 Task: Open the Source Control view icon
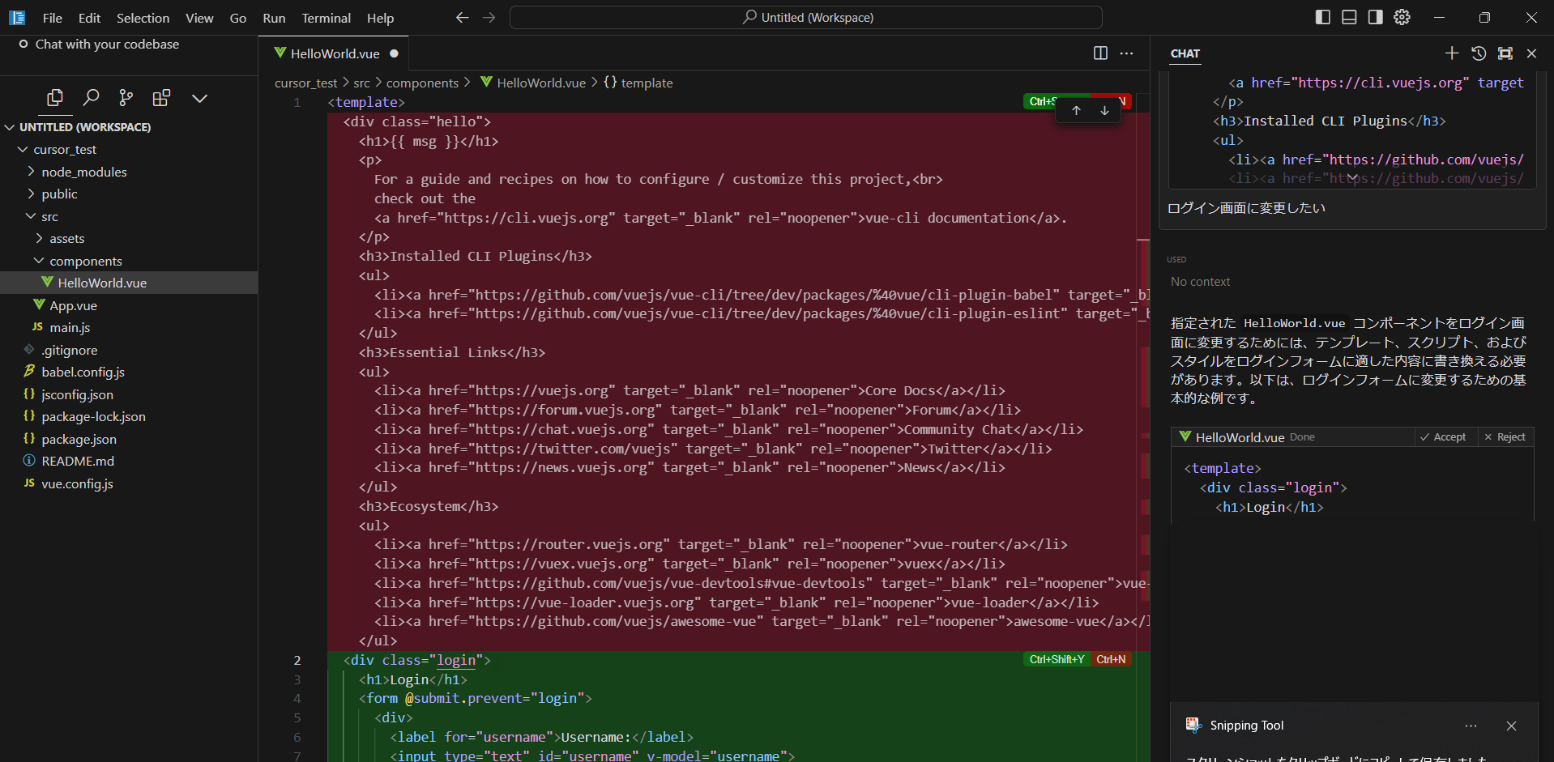[x=126, y=98]
